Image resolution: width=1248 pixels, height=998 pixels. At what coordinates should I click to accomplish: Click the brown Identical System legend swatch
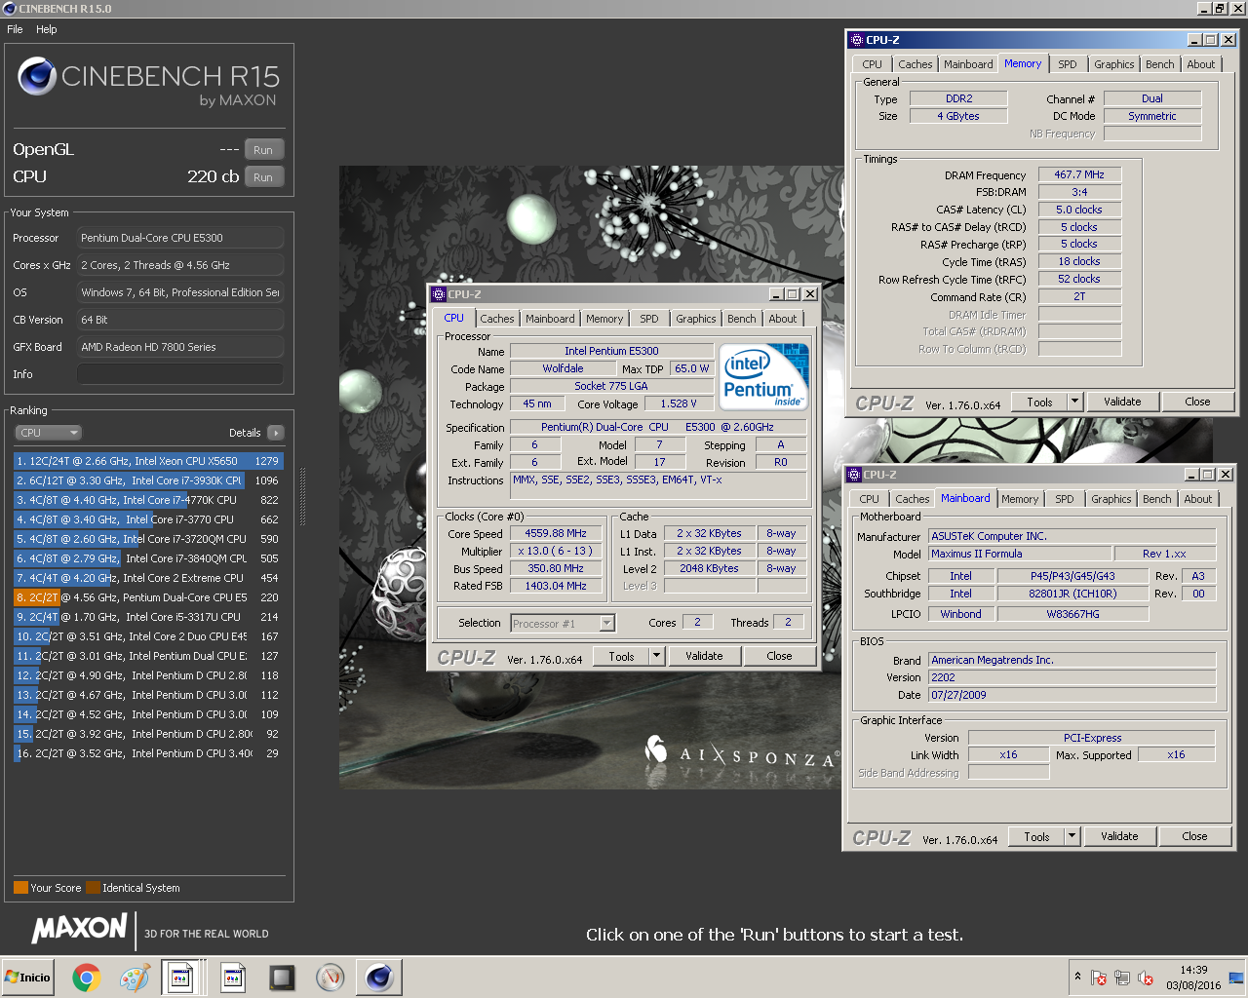tap(93, 888)
